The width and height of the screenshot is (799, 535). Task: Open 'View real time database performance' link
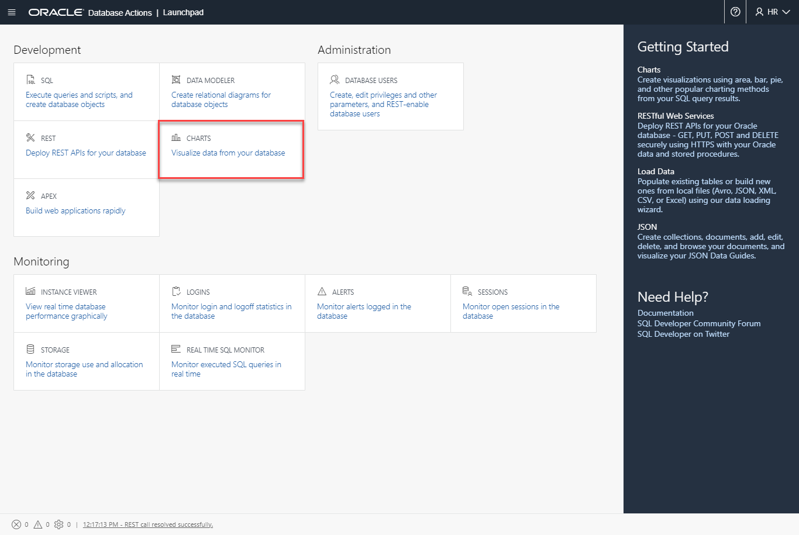pos(67,311)
